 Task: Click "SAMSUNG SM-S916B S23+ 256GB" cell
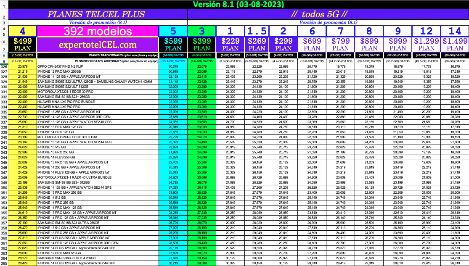98,97
